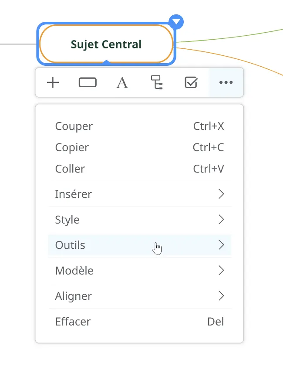Open the Modèle submenu
This screenshot has width=283, height=370.
pyautogui.click(x=140, y=271)
